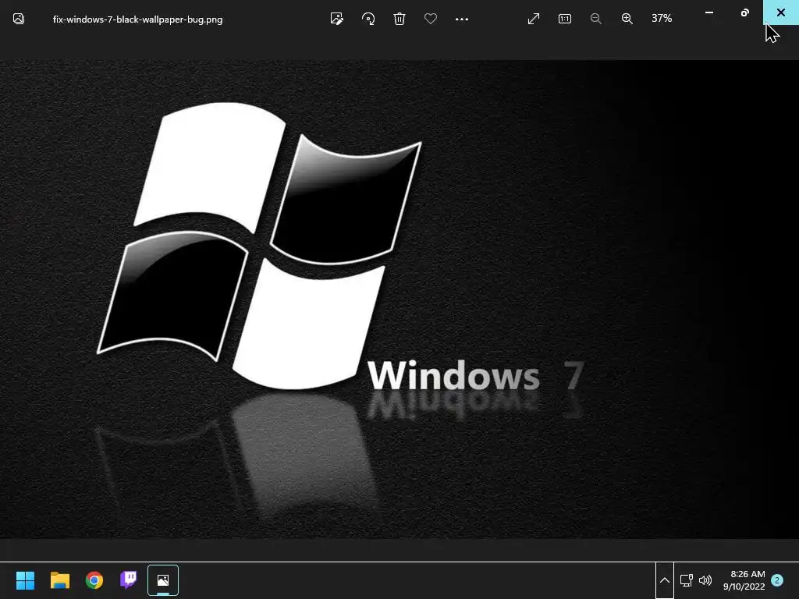
Task: Enter full screen with expand arrows icon
Action: click(534, 19)
